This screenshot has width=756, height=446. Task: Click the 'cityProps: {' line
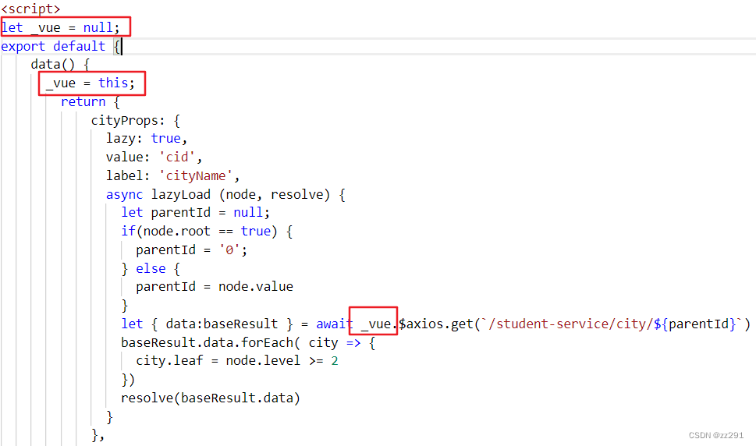point(136,120)
